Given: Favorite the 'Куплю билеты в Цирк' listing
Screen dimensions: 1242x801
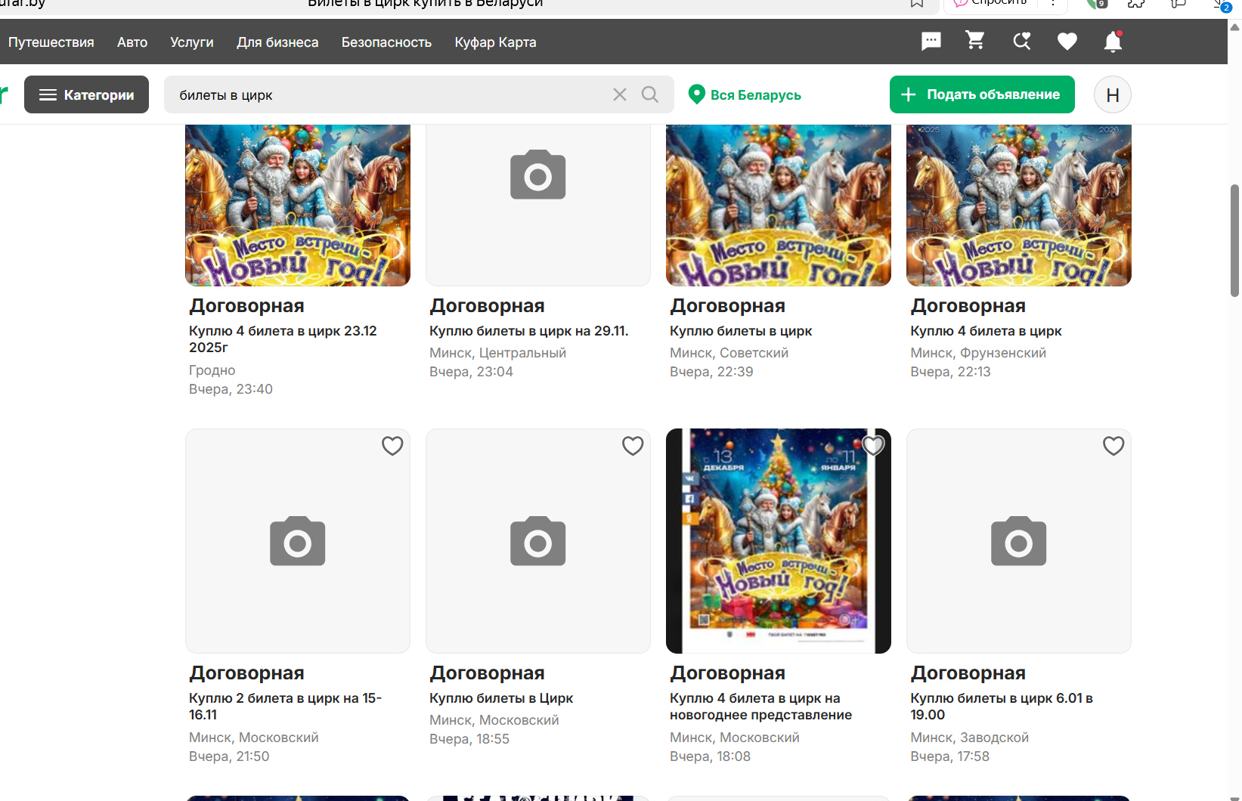Looking at the screenshot, I should pyautogui.click(x=633, y=446).
